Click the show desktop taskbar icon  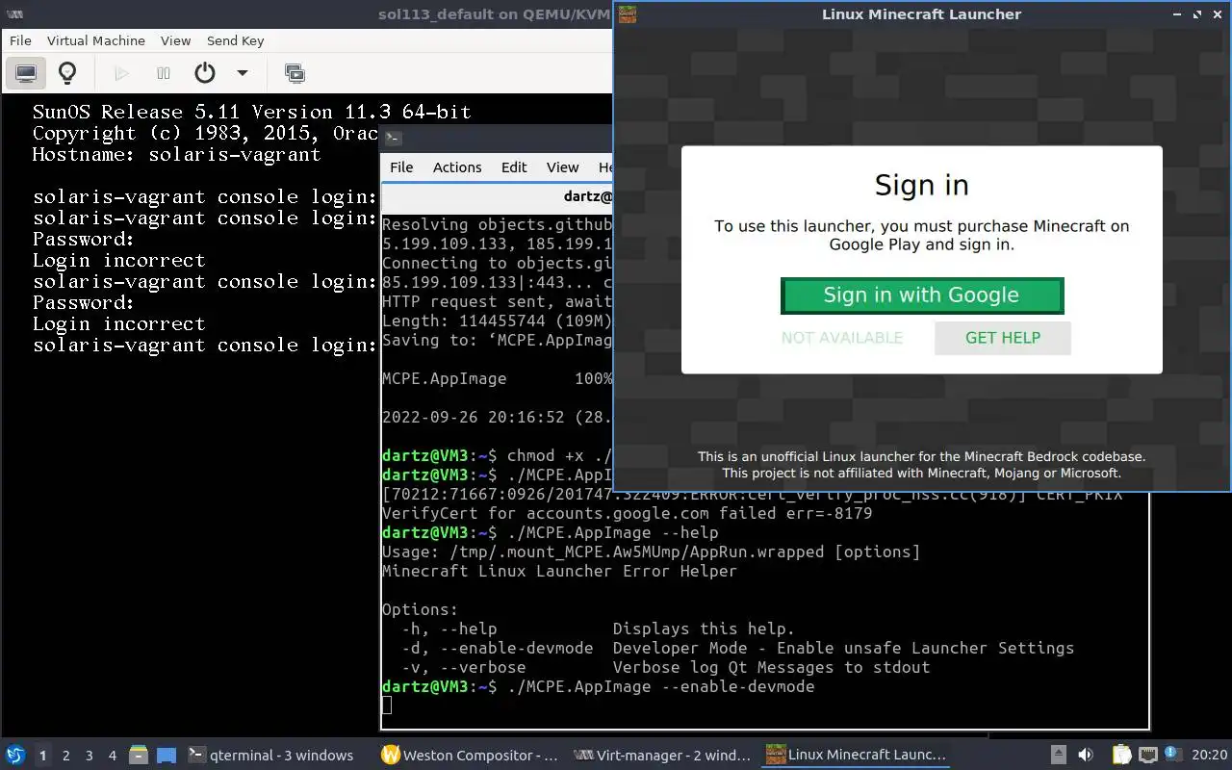point(167,755)
